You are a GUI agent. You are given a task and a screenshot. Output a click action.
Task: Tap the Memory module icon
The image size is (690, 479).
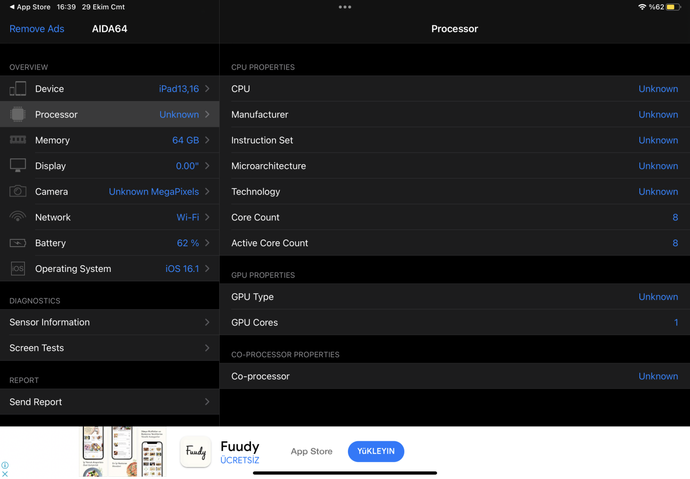click(18, 140)
